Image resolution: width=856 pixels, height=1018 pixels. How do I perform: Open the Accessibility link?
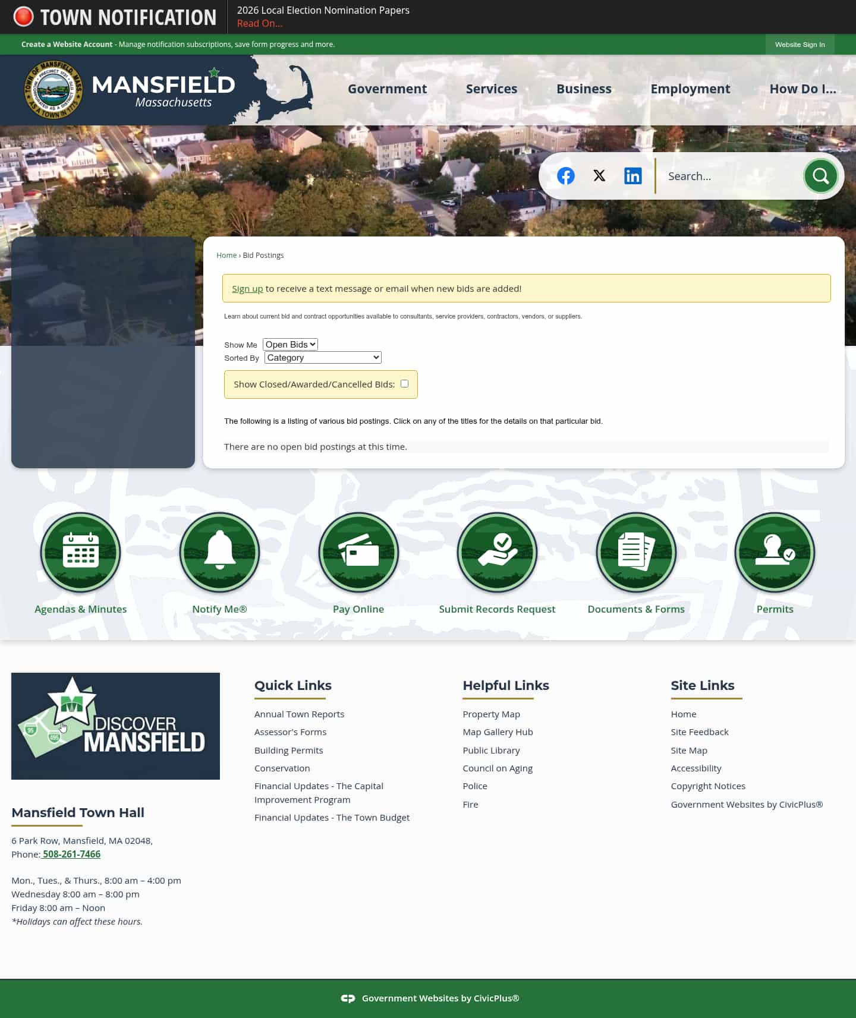(x=696, y=768)
